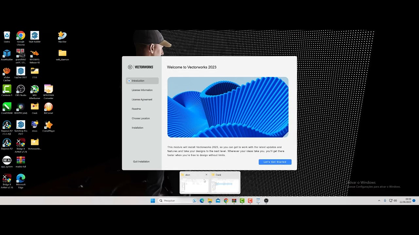419x235 pixels.
Task: Open the Bridge X ArtNet v2.16 shortcut
Action: (7, 181)
